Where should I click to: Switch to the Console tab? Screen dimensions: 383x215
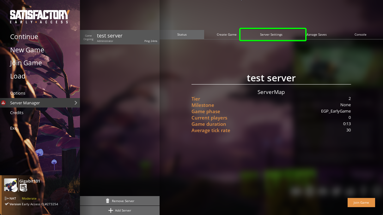(x=360, y=34)
